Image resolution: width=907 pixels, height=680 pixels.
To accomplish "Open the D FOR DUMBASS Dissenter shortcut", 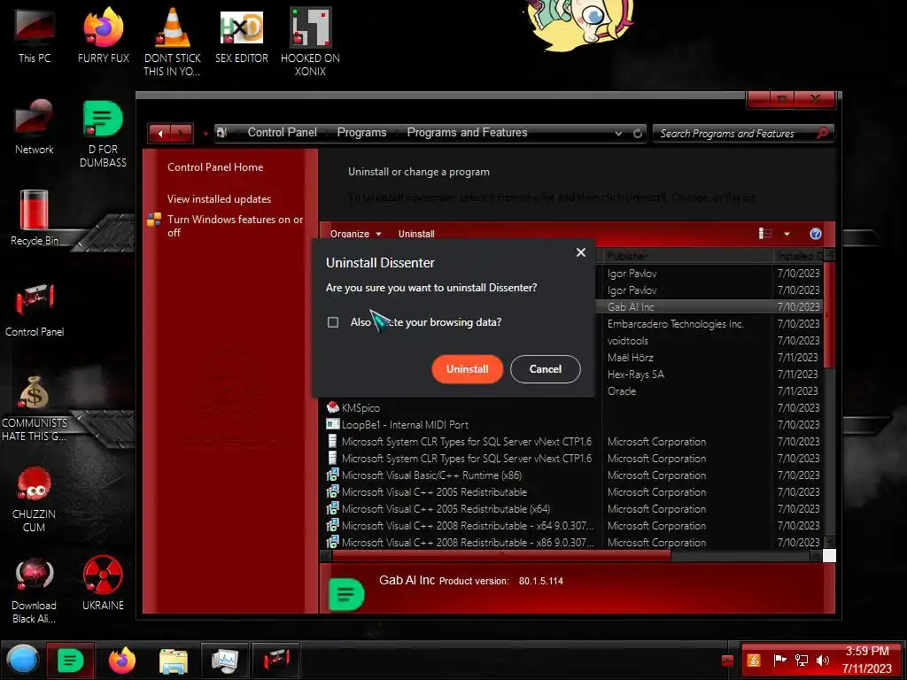I will pos(103,133).
